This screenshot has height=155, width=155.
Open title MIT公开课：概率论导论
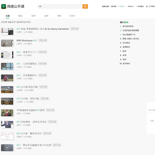click(x=29, y=134)
